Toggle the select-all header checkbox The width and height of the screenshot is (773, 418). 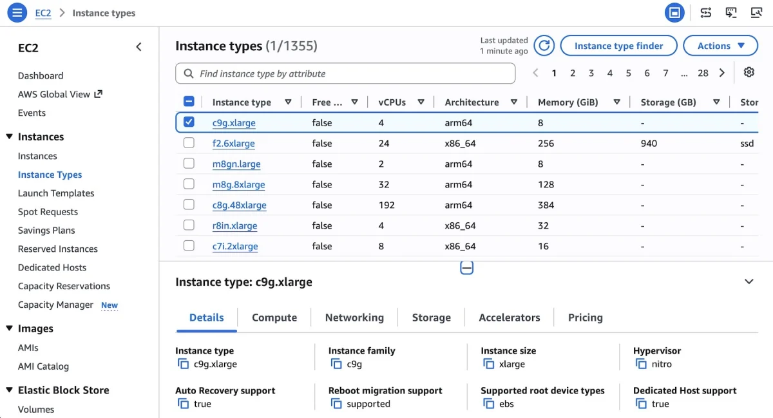(189, 101)
